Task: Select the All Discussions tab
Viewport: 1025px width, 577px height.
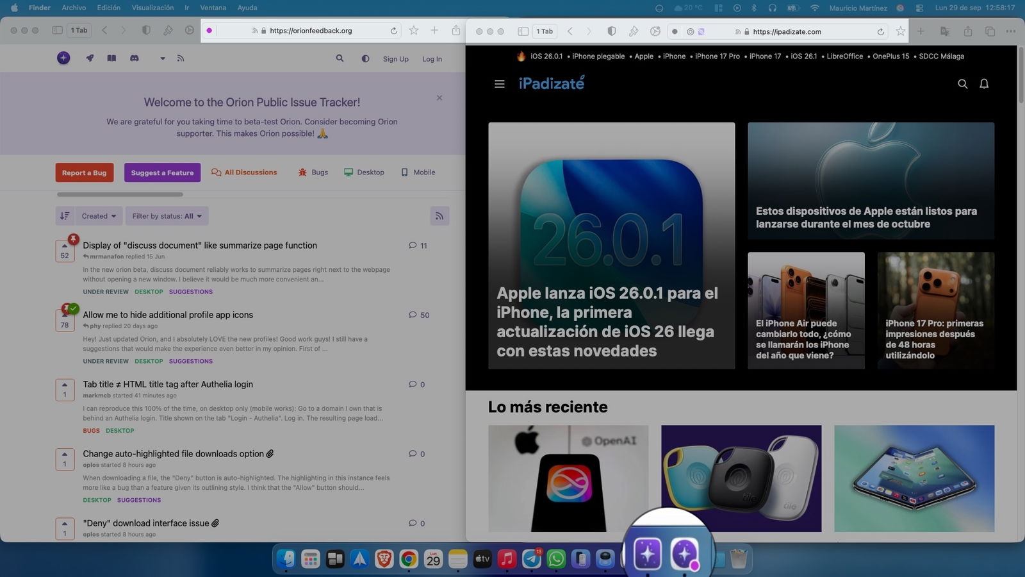Action: tap(244, 172)
